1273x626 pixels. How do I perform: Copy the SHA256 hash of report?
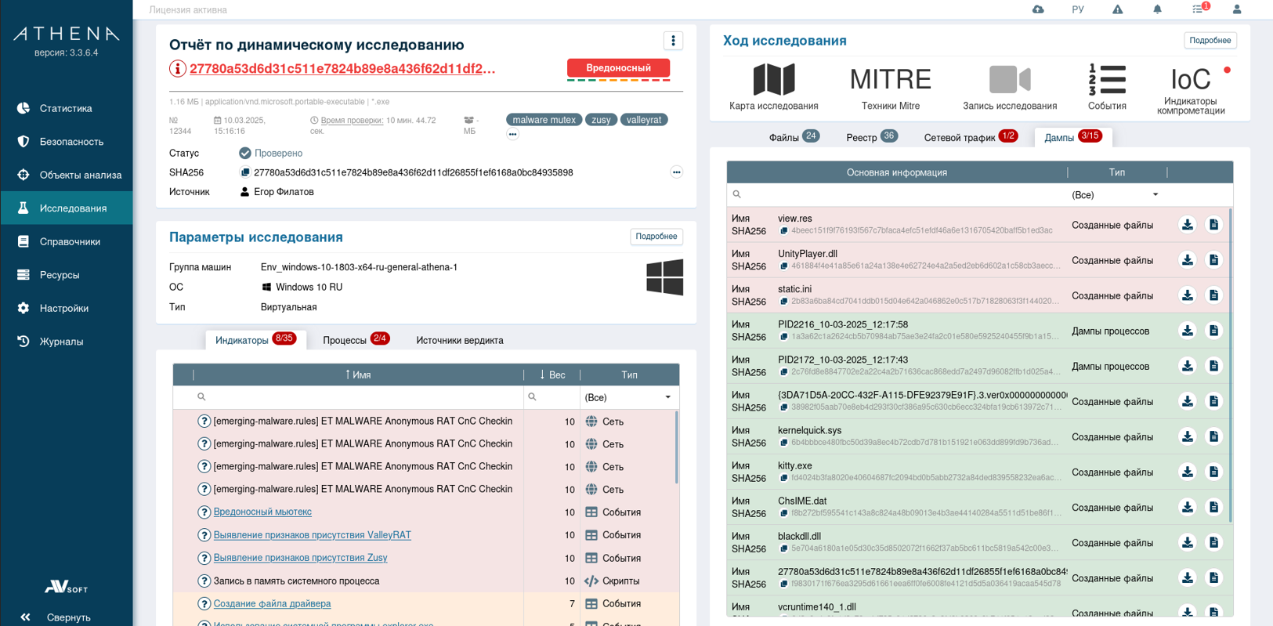coord(245,172)
